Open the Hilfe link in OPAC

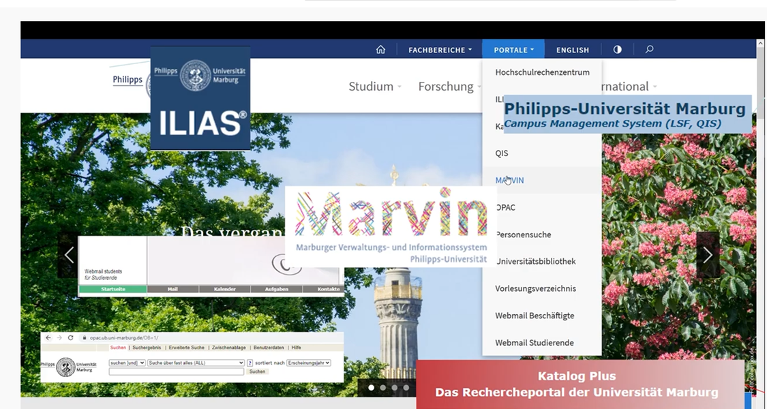[296, 348]
